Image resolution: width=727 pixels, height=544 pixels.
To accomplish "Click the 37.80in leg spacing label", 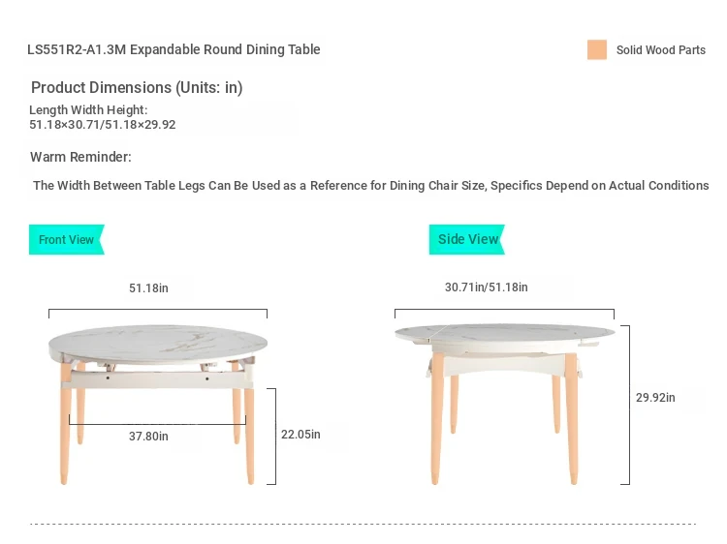I will click(x=148, y=437).
